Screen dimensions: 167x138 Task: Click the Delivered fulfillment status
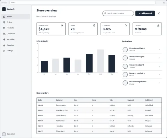point(149,131)
